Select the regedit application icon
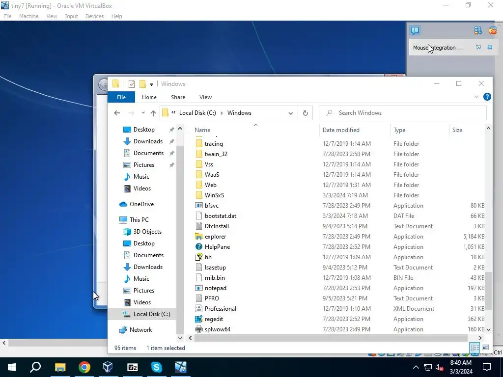The height and width of the screenshot is (377, 503). [x=199, y=319]
